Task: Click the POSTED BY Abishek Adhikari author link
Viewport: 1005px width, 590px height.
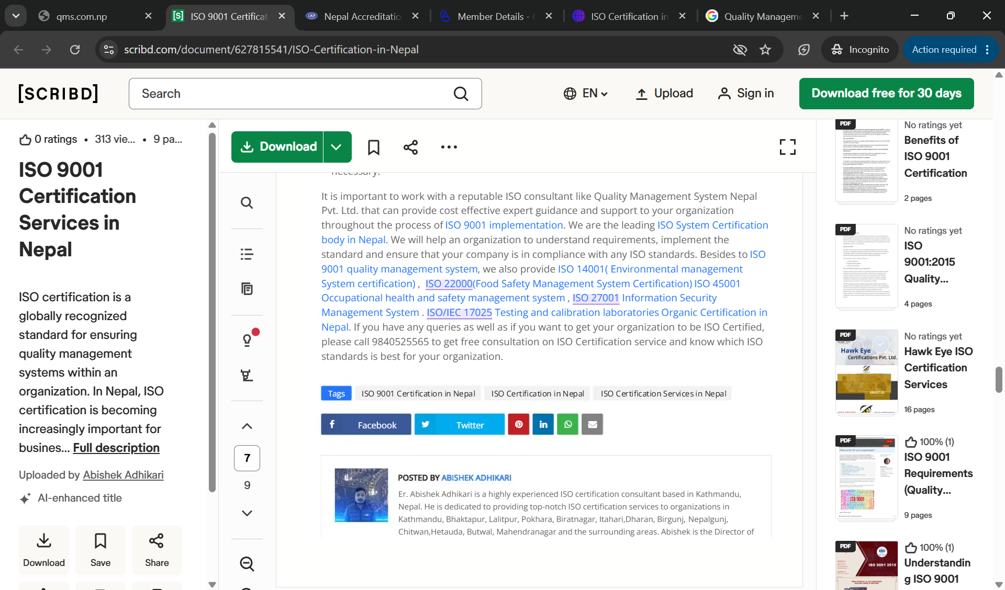Action: [476, 478]
